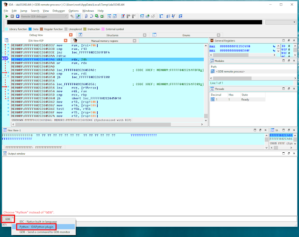Click the Step over toolbar icon

coord(92,16)
